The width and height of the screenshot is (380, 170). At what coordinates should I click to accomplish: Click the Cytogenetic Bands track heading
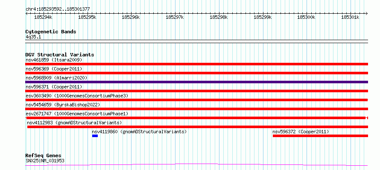coord(51,32)
